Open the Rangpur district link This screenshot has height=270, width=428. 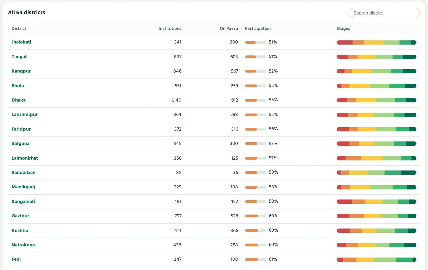(x=21, y=71)
